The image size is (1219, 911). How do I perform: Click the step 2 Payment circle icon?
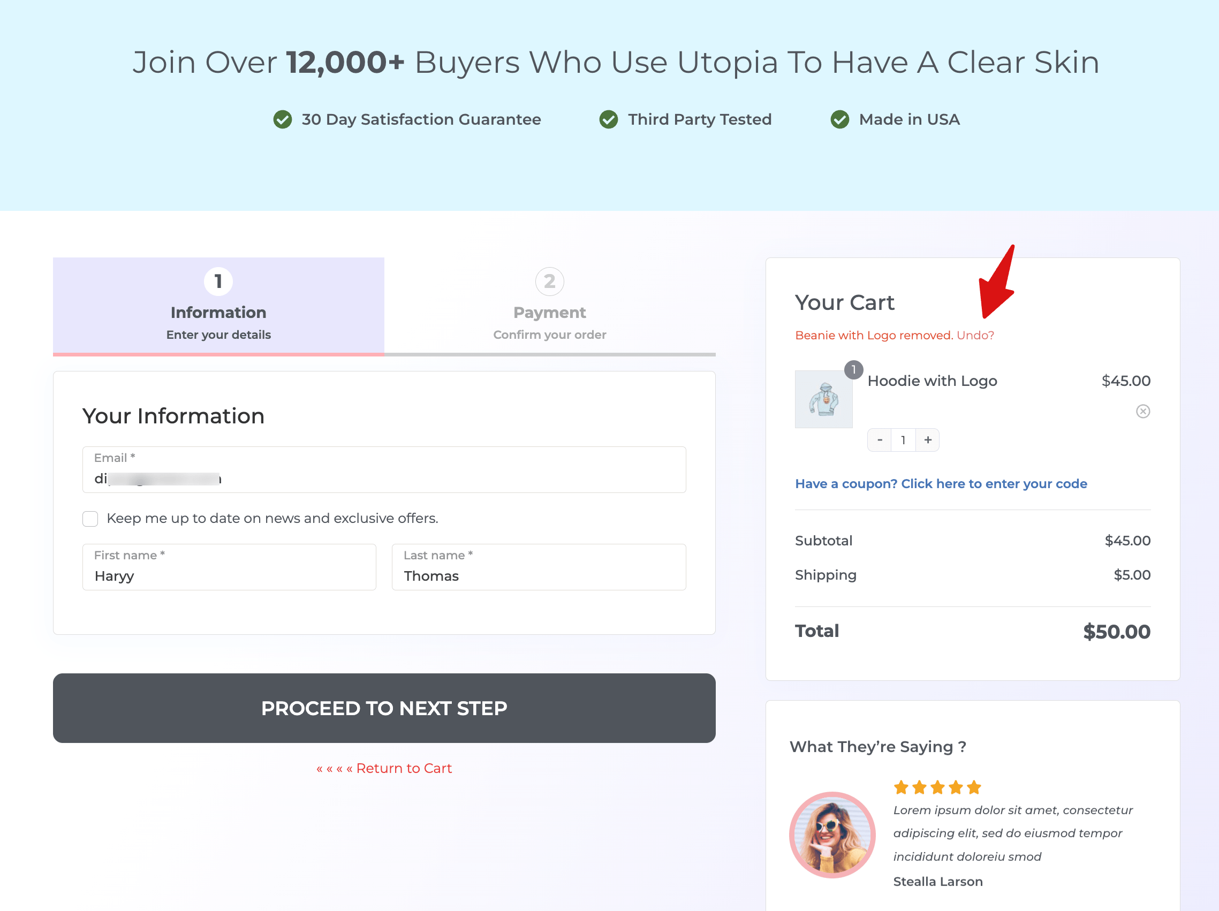[x=549, y=281]
